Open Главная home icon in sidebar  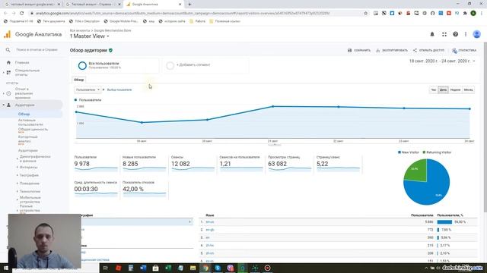(x=8, y=62)
